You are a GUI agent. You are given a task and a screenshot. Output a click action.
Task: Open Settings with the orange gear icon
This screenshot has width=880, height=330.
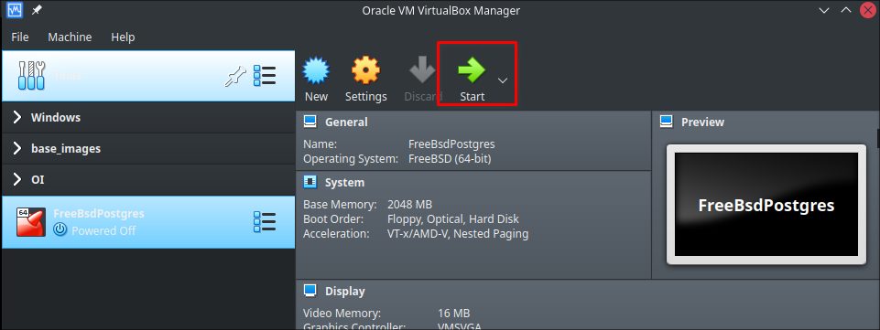pyautogui.click(x=365, y=70)
